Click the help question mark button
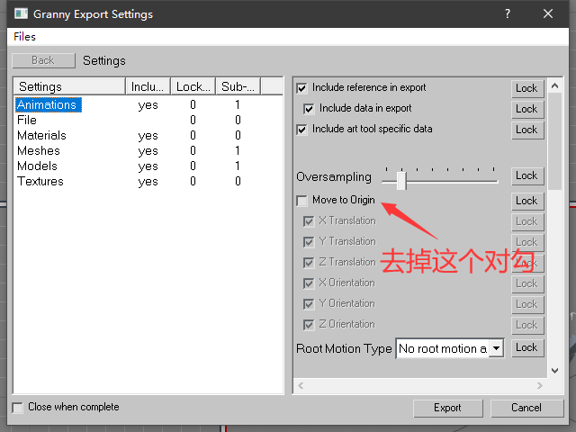The image size is (576, 432). pos(508,14)
